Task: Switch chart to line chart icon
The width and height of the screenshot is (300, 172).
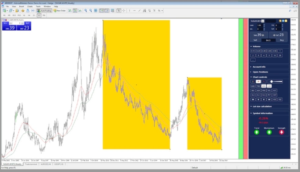Action: pyautogui.click(x=80, y=10)
